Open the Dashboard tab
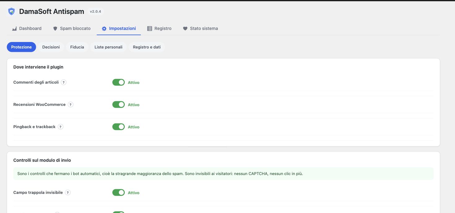This screenshot has height=213, width=455. coord(27,28)
